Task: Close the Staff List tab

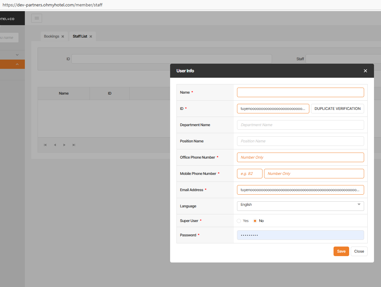Action: (91, 37)
